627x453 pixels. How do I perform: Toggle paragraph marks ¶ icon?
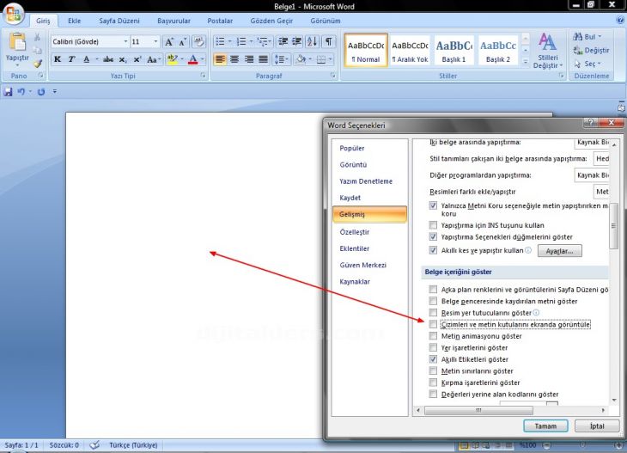point(328,41)
